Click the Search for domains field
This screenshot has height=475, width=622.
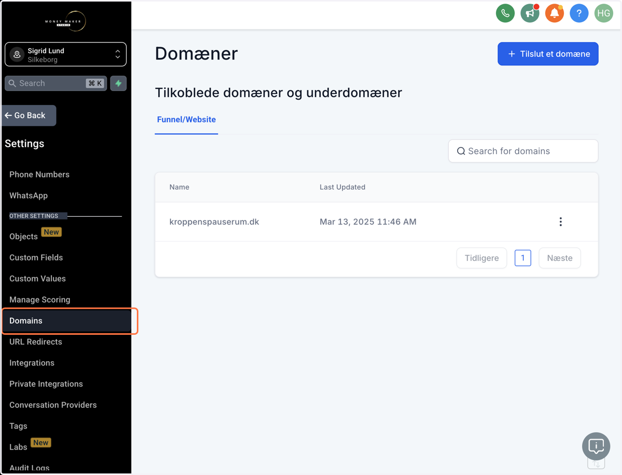[x=523, y=151]
